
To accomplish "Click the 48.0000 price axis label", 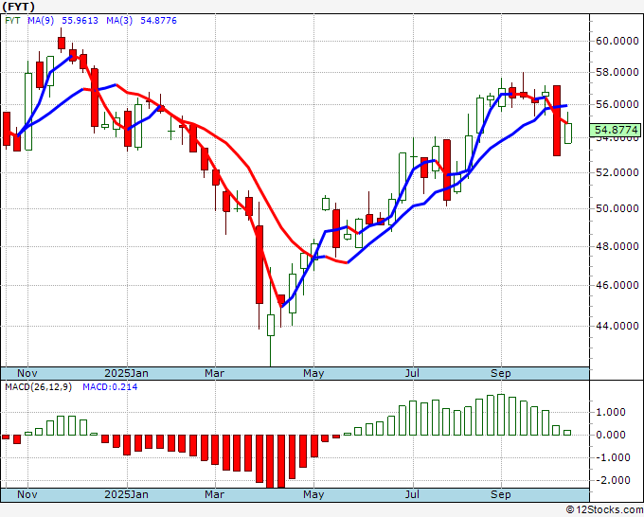I will pyautogui.click(x=617, y=246).
